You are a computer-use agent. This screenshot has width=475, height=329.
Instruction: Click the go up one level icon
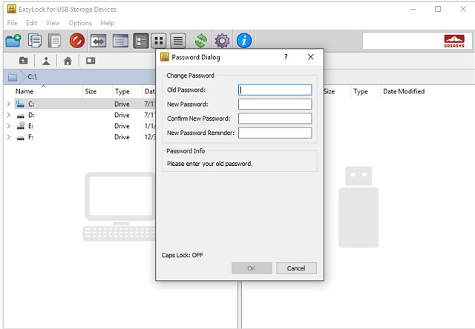tap(46, 61)
